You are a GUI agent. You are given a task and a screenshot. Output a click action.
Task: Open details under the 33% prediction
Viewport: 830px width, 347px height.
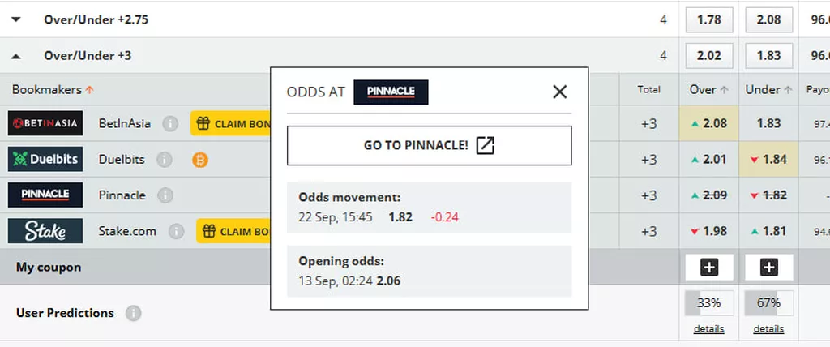(708, 329)
